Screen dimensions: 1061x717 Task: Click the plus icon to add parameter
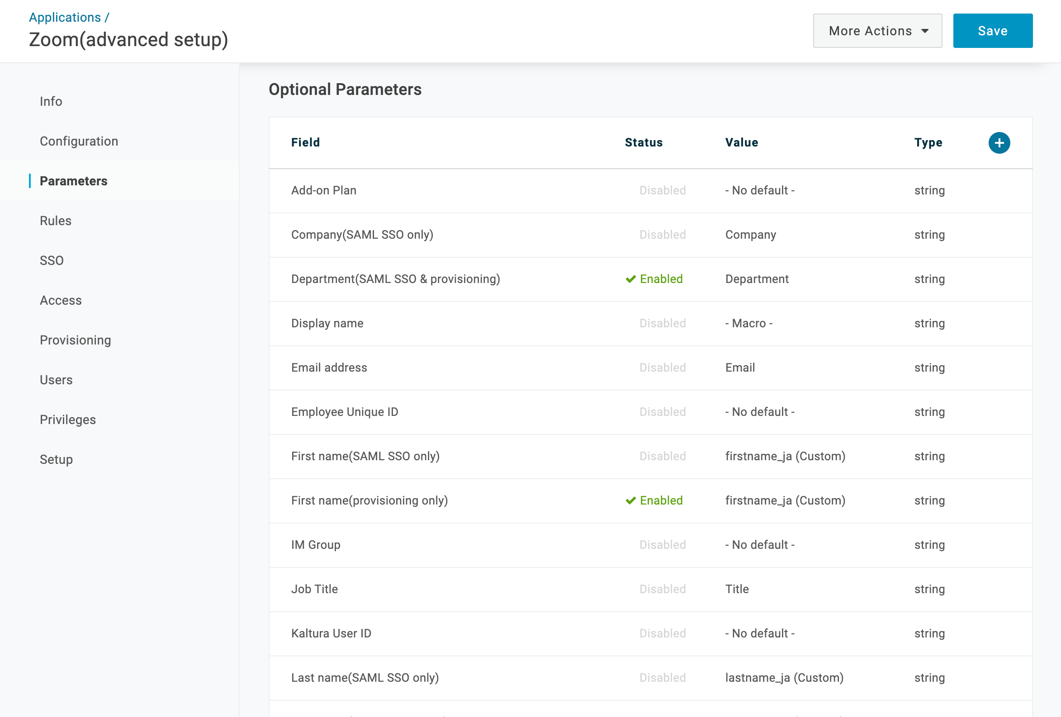999,143
